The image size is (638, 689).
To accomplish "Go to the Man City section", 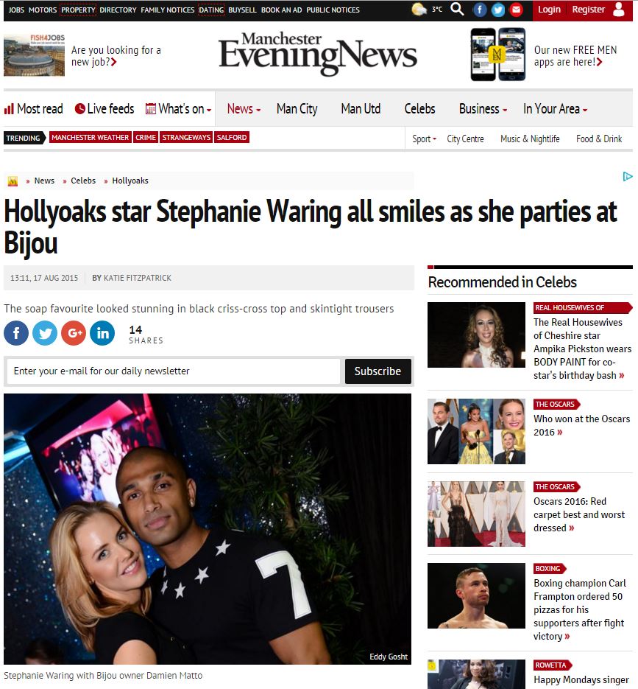I will 297,108.
